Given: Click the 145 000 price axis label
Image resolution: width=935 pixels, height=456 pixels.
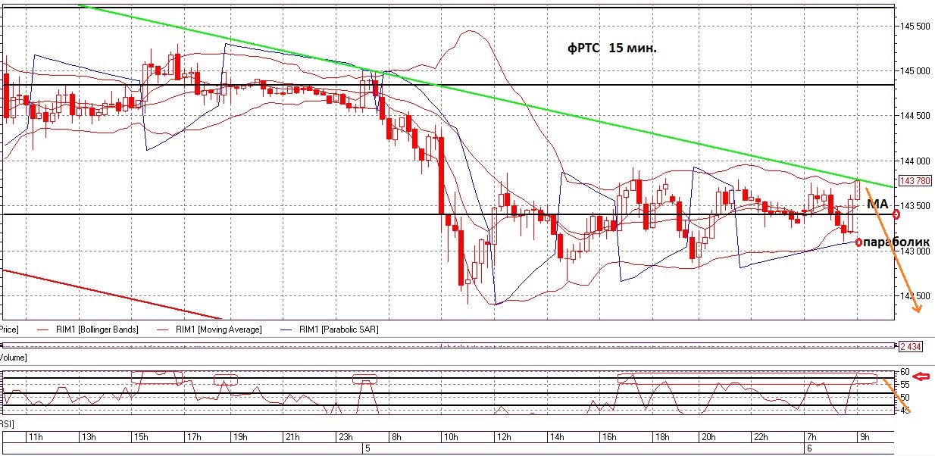Looking at the screenshot, I should [x=916, y=71].
